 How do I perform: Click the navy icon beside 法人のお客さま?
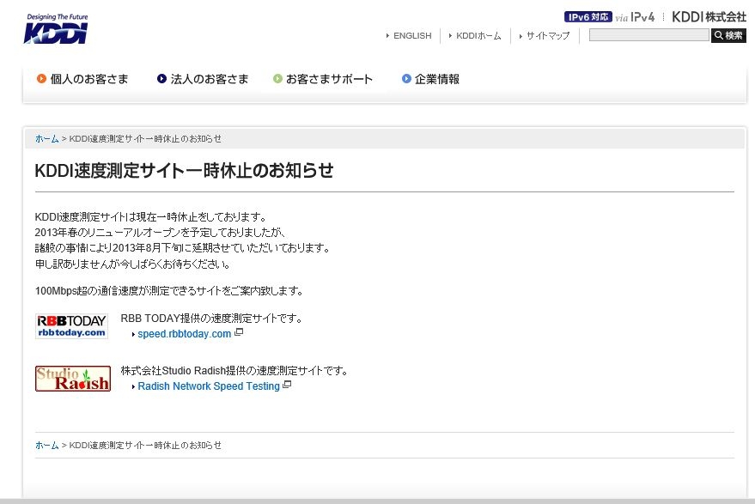[x=161, y=78]
